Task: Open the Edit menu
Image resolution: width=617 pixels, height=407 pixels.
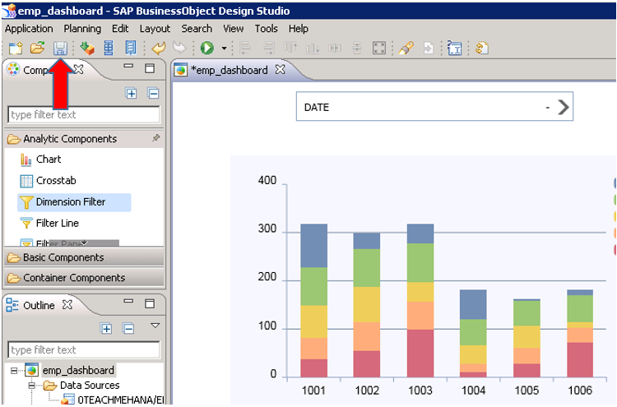Action: 120,28
